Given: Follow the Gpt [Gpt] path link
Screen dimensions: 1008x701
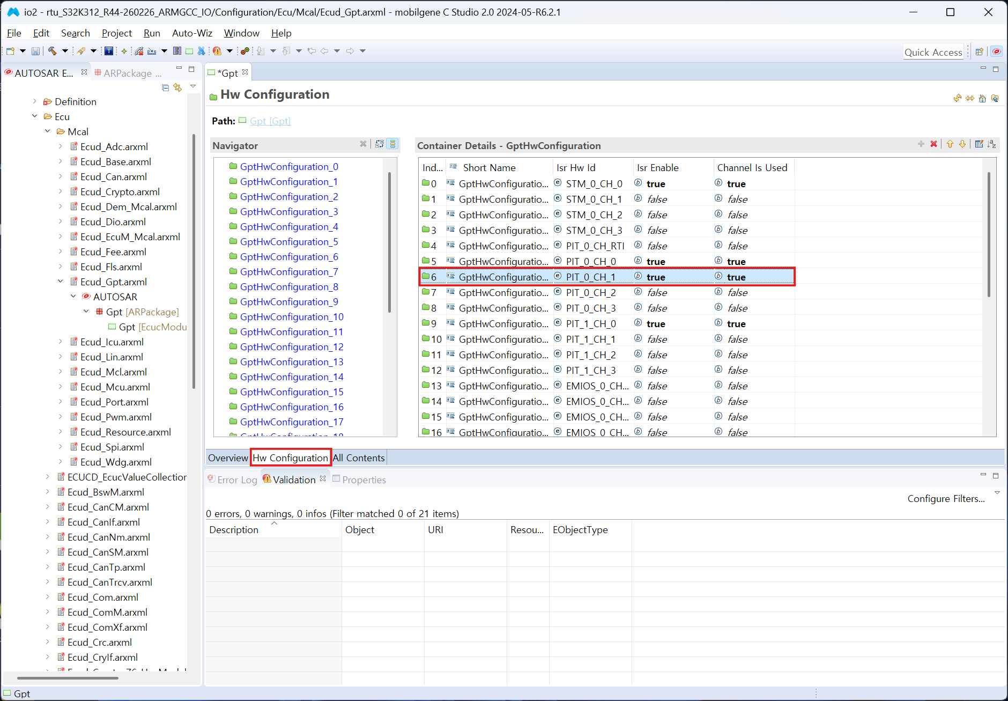Looking at the screenshot, I should point(270,121).
